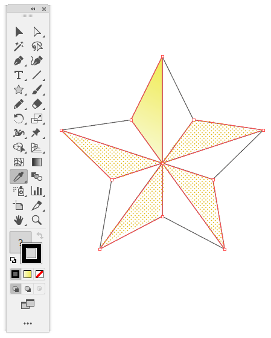The image size is (271, 338).
Task: Select the Selection tool black arrow
Action: click(19, 32)
